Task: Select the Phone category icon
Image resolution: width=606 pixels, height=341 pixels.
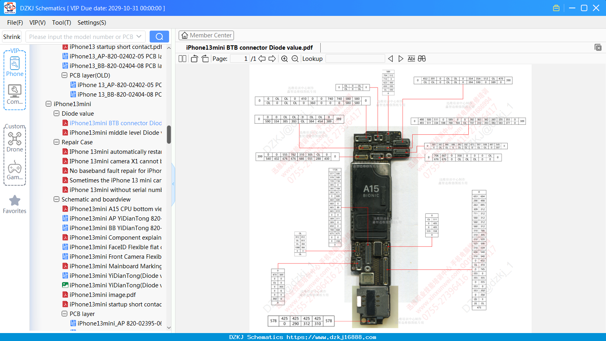Action: [15, 64]
